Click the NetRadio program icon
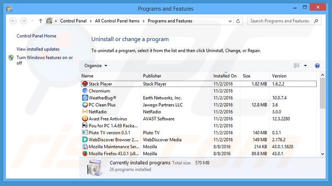The height and width of the screenshot is (186, 332). pyautogui.click(x=85, y=112)
